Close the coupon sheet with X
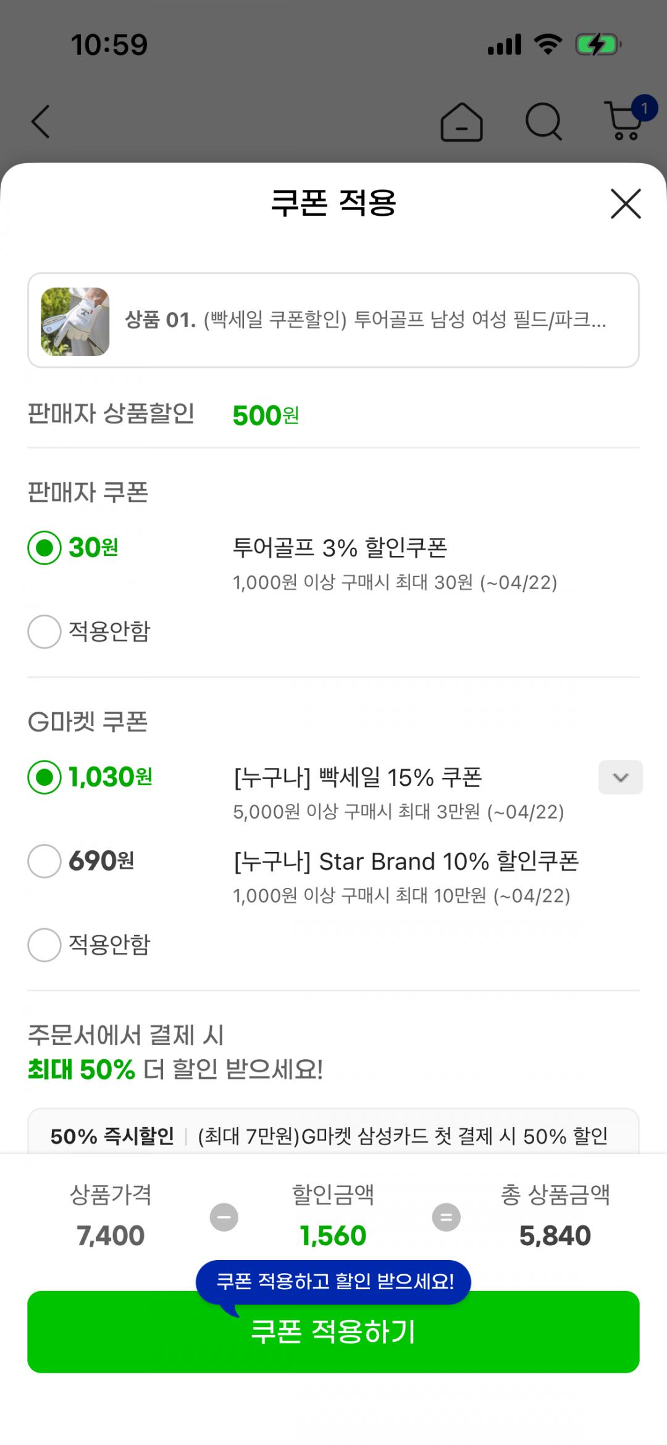Viewport: 667px width, 1445px height. pyautogui.click(x=626, y=204)
